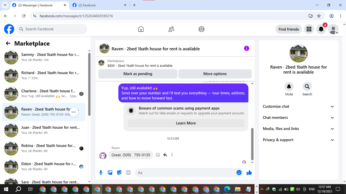React to Raven's message with emoji

click(x=158, y=155)
